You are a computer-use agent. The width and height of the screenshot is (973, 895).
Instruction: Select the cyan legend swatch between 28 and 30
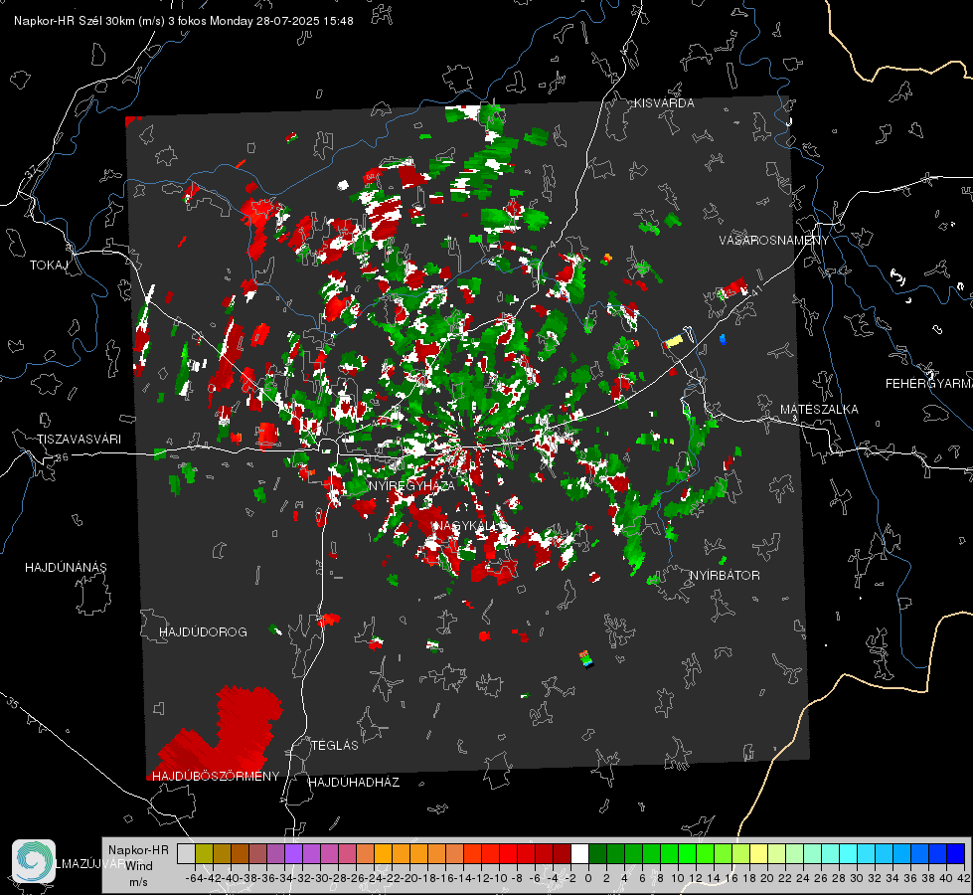(848, 853)
